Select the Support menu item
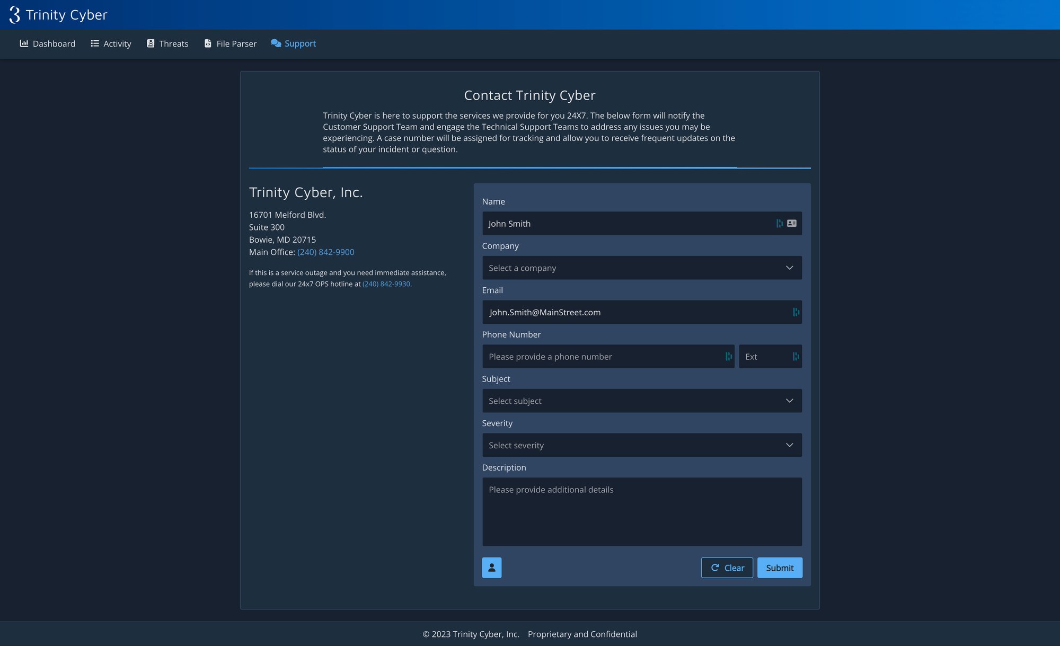1060x646 pixels. click(293, 43)
